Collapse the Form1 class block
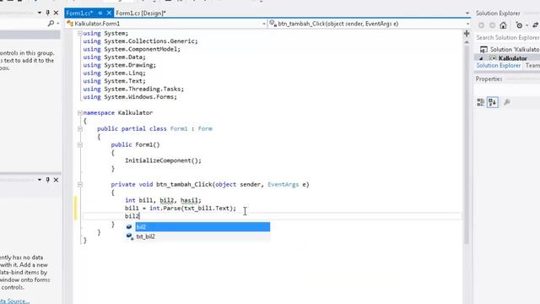This screenshot has width=540, height=304. (80, 128)
